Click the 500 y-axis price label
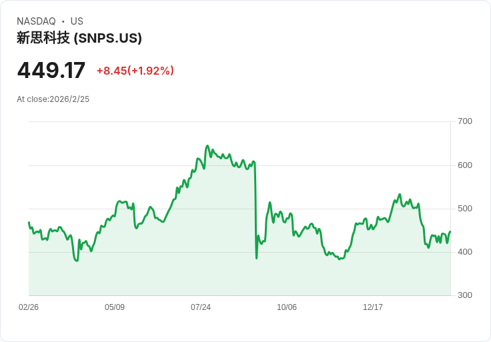The image size is (491, 342). coord(465,209)
